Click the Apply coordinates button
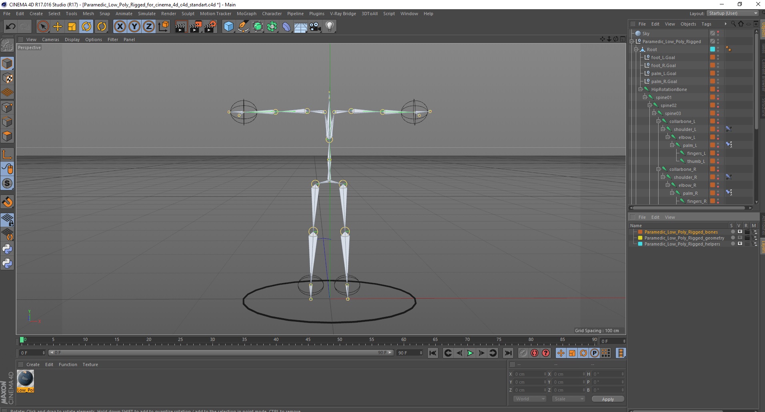This screenshot has height=412, width=765. (x=607, y=399)
